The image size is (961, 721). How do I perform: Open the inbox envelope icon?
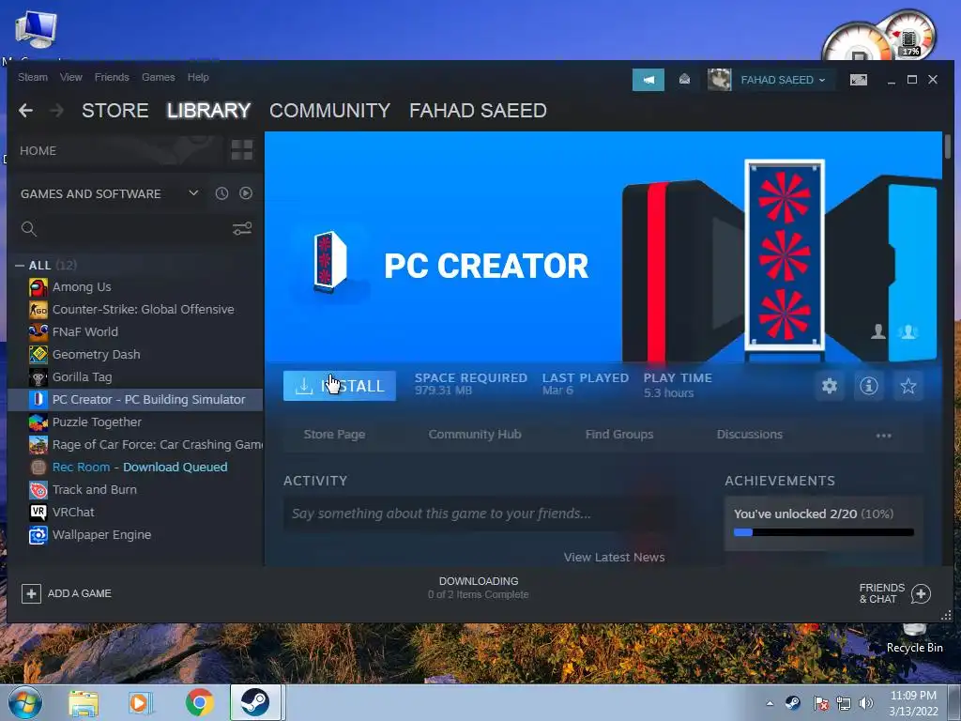tap(684, 79)
